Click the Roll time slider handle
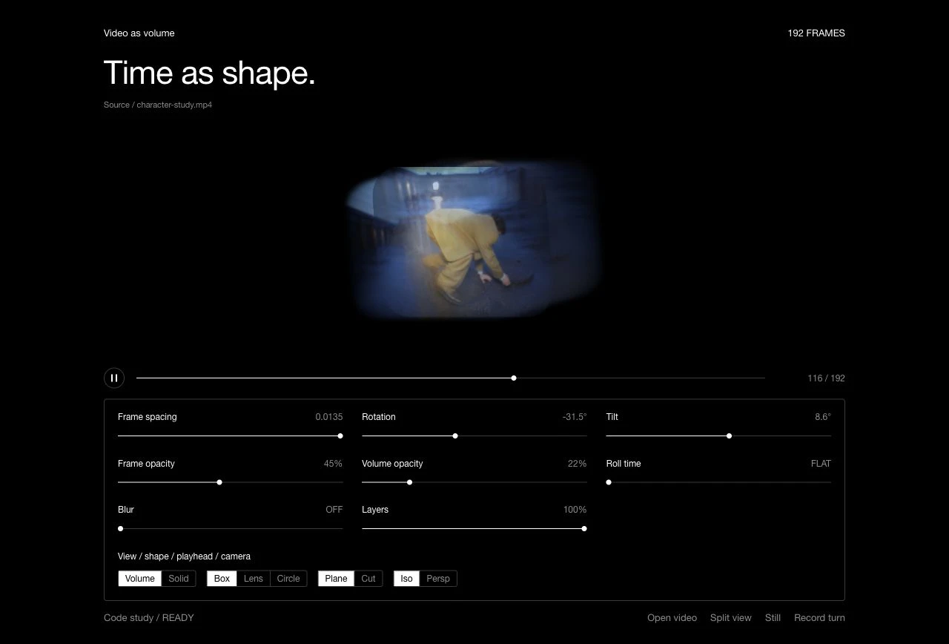This screenshot has width=949, height=644. 609,482
